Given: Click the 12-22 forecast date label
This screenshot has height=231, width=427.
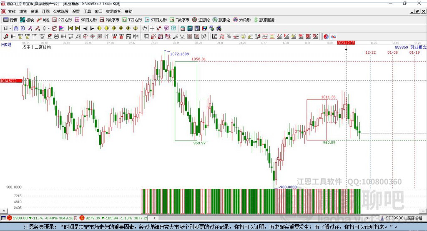Looking at the screenshot, I should pos(370,52).
